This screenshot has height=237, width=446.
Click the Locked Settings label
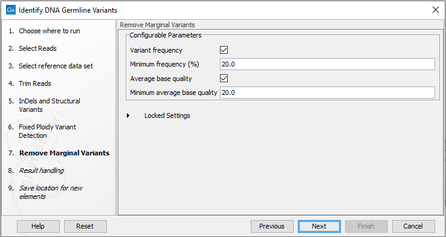pyautogui.click(x=167, y=116)
